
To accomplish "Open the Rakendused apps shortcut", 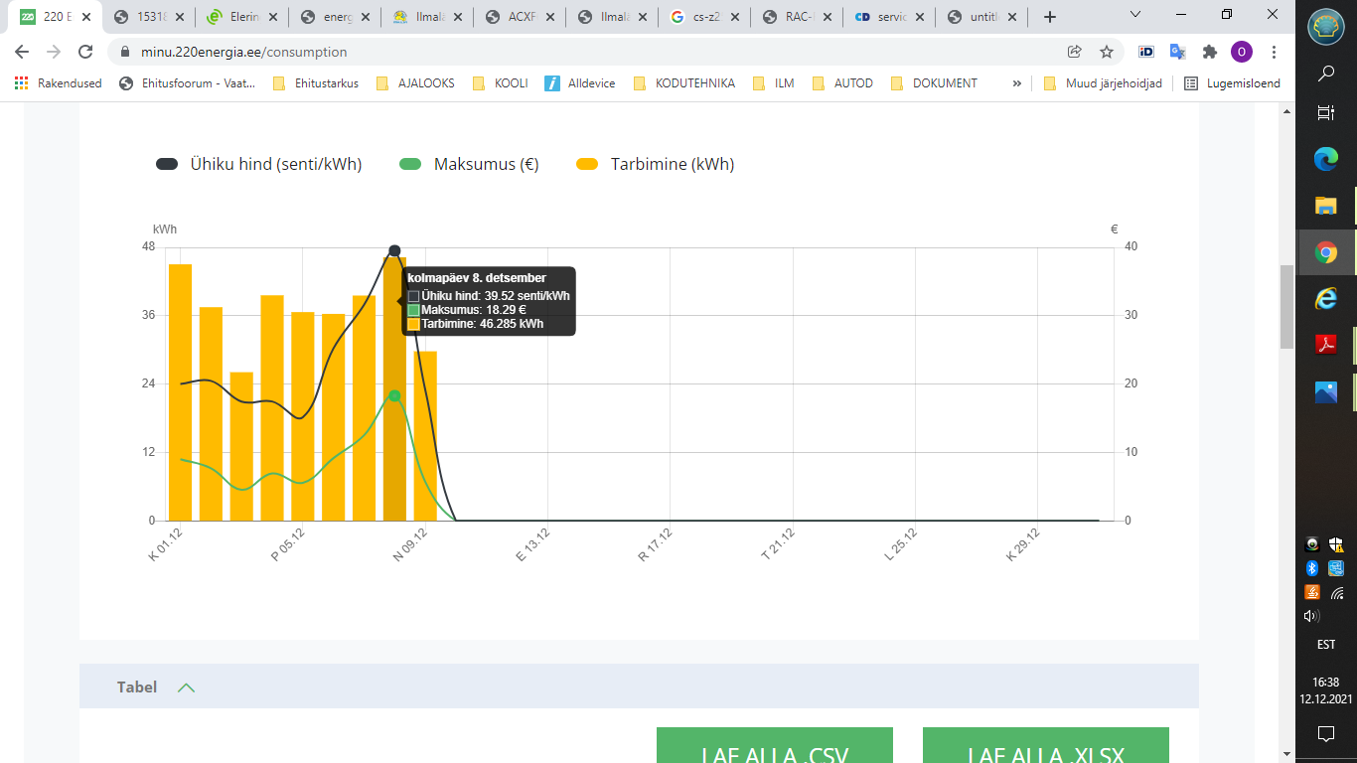I will tap(59, 83).
